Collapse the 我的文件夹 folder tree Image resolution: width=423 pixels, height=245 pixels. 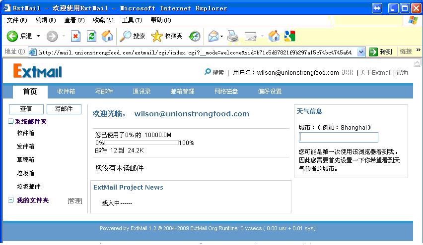coord(10,200)
